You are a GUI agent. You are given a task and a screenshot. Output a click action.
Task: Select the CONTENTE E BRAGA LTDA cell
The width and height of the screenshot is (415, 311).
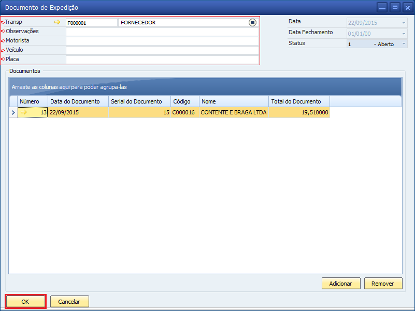[234, 112]
